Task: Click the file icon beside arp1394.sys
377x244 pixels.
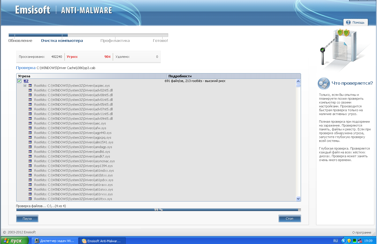Action: 30,166
